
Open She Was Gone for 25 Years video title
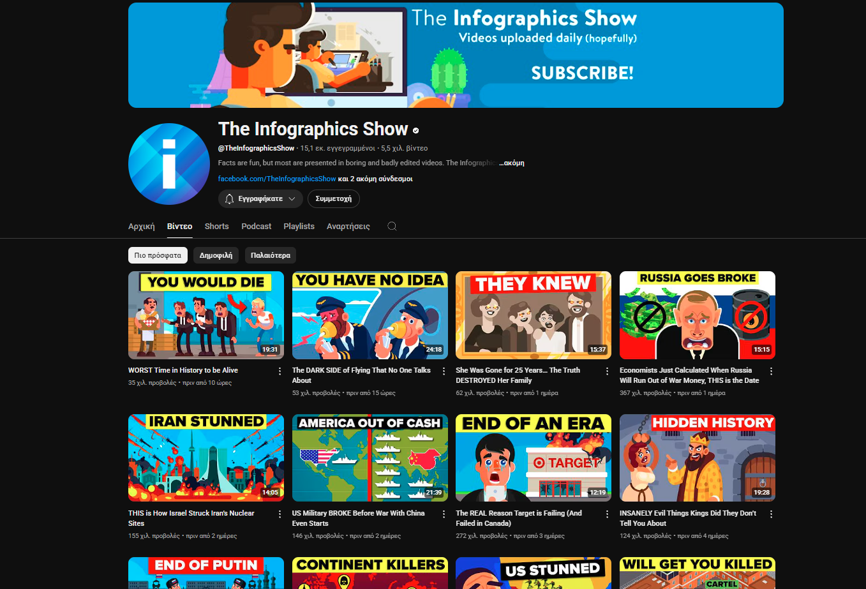point(518,375)
